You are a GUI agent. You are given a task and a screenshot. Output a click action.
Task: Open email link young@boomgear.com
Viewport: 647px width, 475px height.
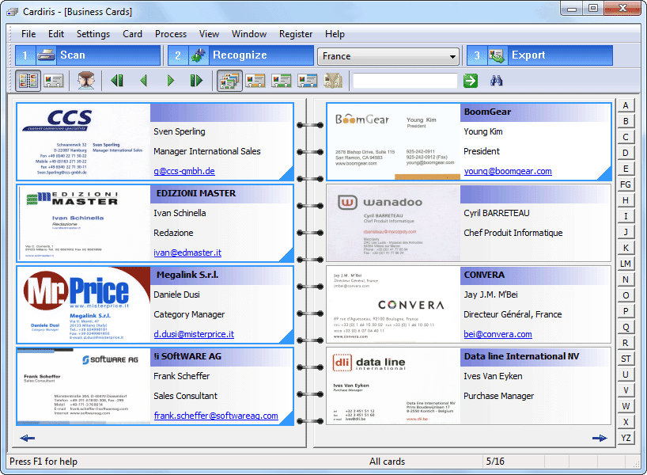(508, 170)
